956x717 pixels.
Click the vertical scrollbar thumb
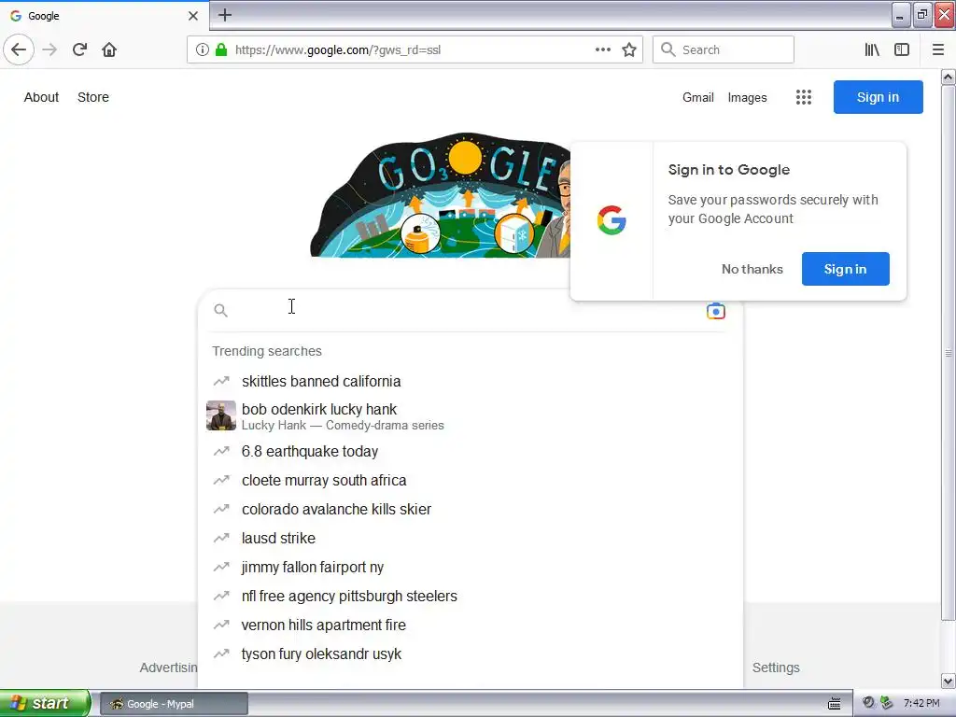click(x=949, y=354)
